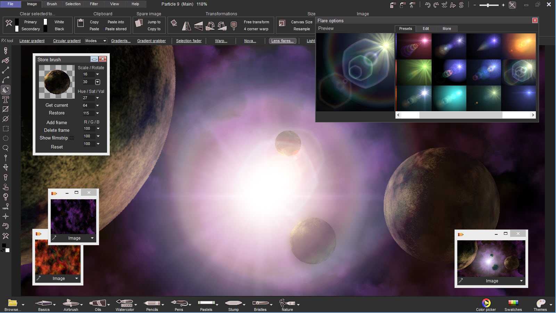This screenshot has height=313, width=556.
Task: Click the clipboard icon in Clipboard group
Action: pos(81,23)
